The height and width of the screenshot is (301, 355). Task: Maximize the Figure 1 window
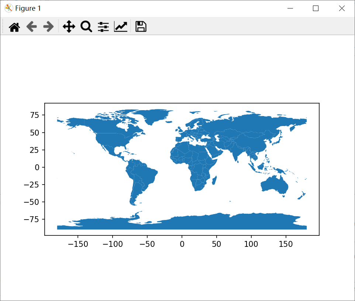316,8
